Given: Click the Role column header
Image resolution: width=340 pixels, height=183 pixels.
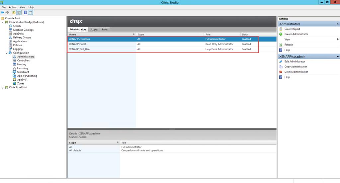Looking at the screenshot, I should point(222,35).
